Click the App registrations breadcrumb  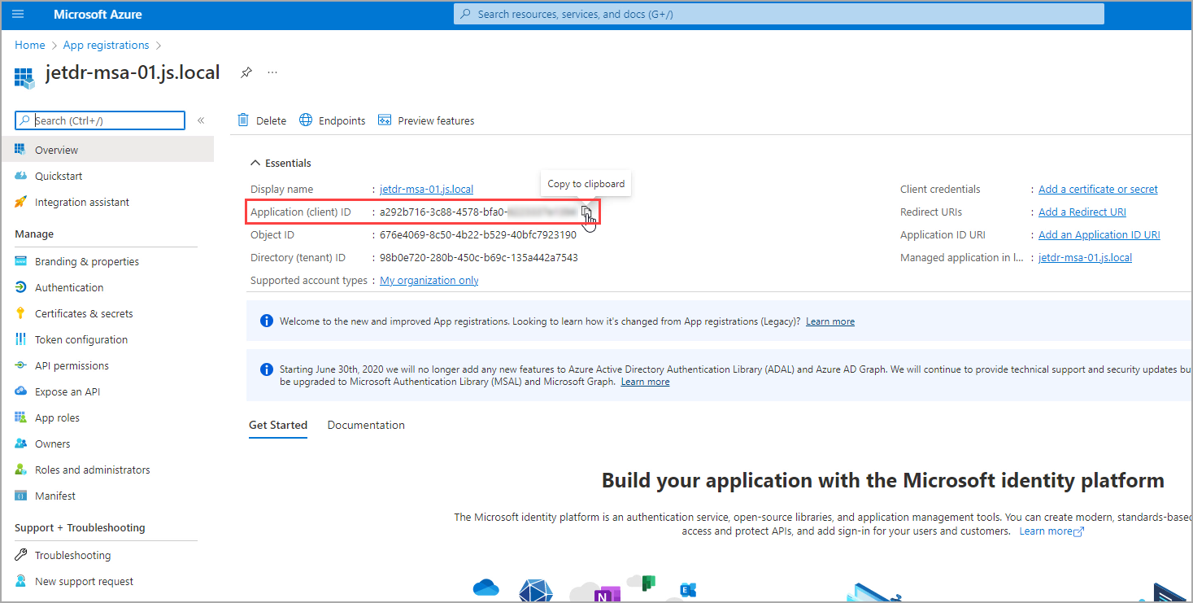[106, 45]
